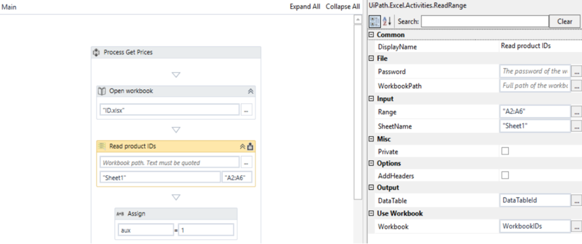Collapse the Read product IDs activity
This screenshot has width=582, height=244.
[243, 146]
